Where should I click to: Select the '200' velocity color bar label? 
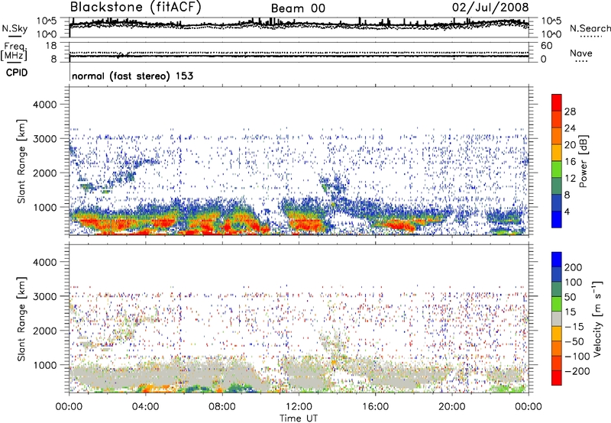[x=574, y=267]
